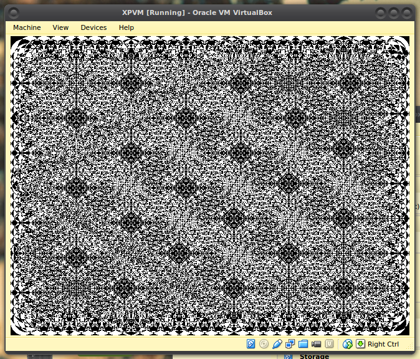Screen dimensions: 420x359
Task: Click inside the XPVM guest display
Action: click(x=210, y=186)
